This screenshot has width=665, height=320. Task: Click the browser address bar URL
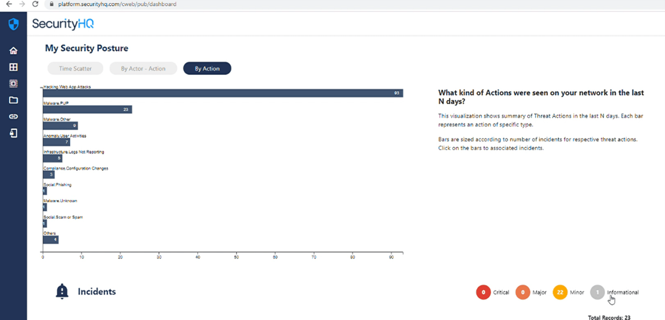point(117,4)
